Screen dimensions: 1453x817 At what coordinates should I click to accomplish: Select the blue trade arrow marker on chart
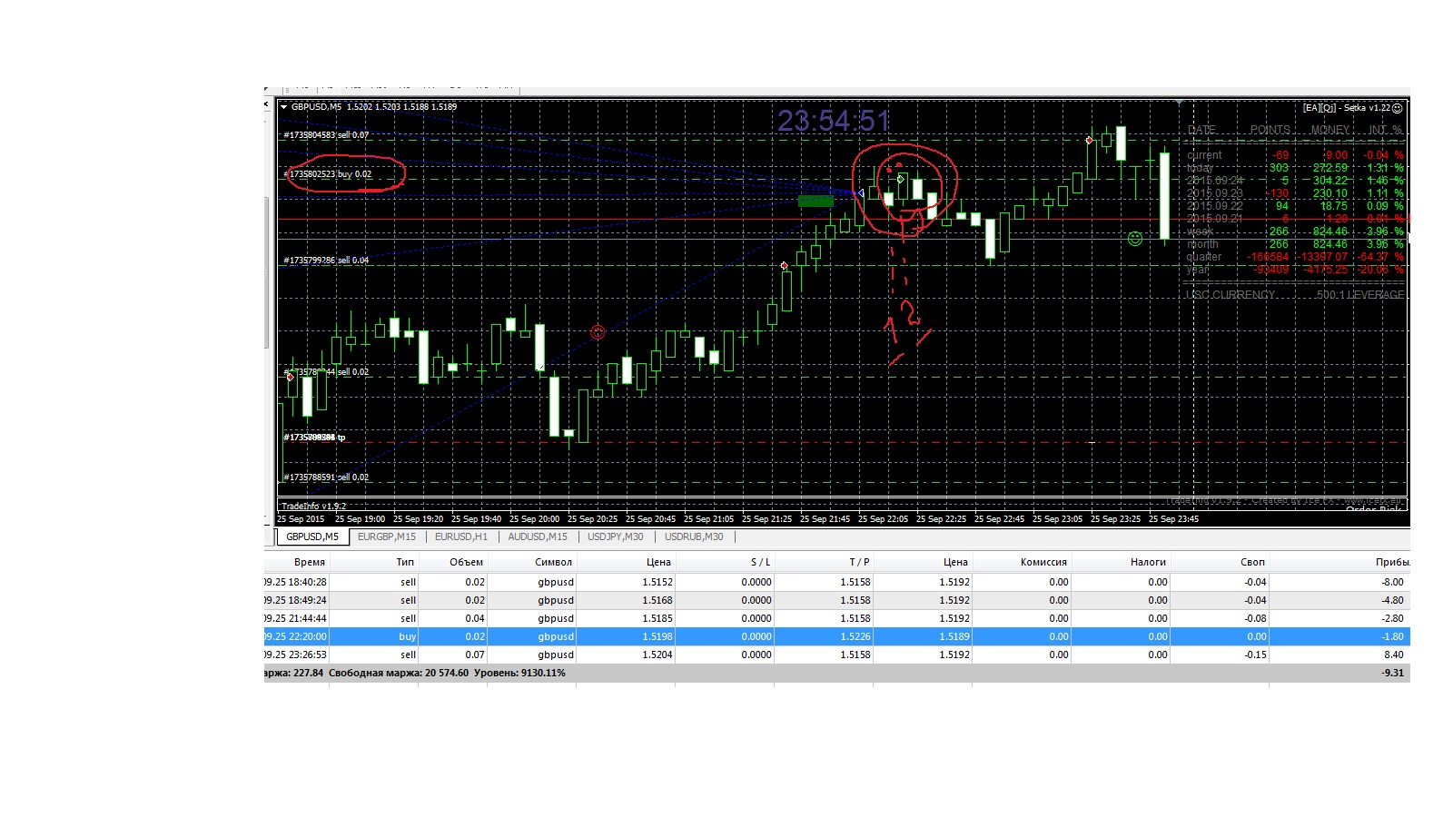click(x=861, y=193)
